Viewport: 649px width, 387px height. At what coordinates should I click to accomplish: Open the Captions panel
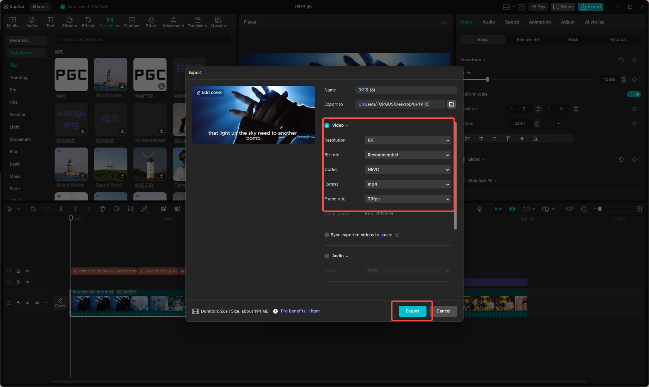[x=132, y=22]
